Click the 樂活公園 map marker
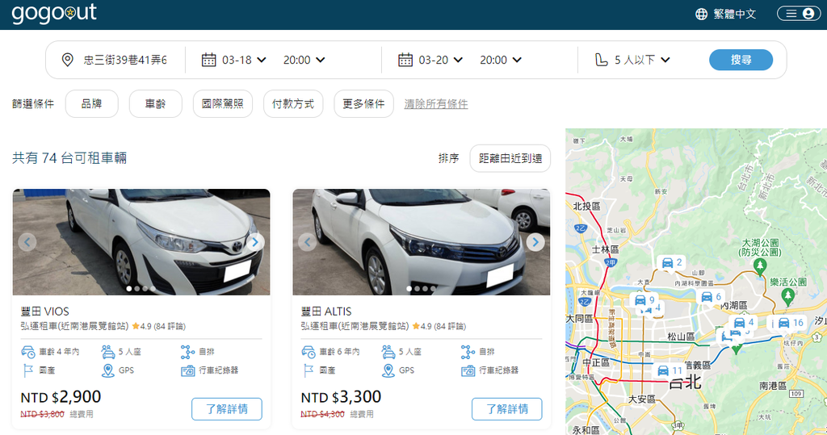This screenshot has width=827, height=435. [788, 296]
